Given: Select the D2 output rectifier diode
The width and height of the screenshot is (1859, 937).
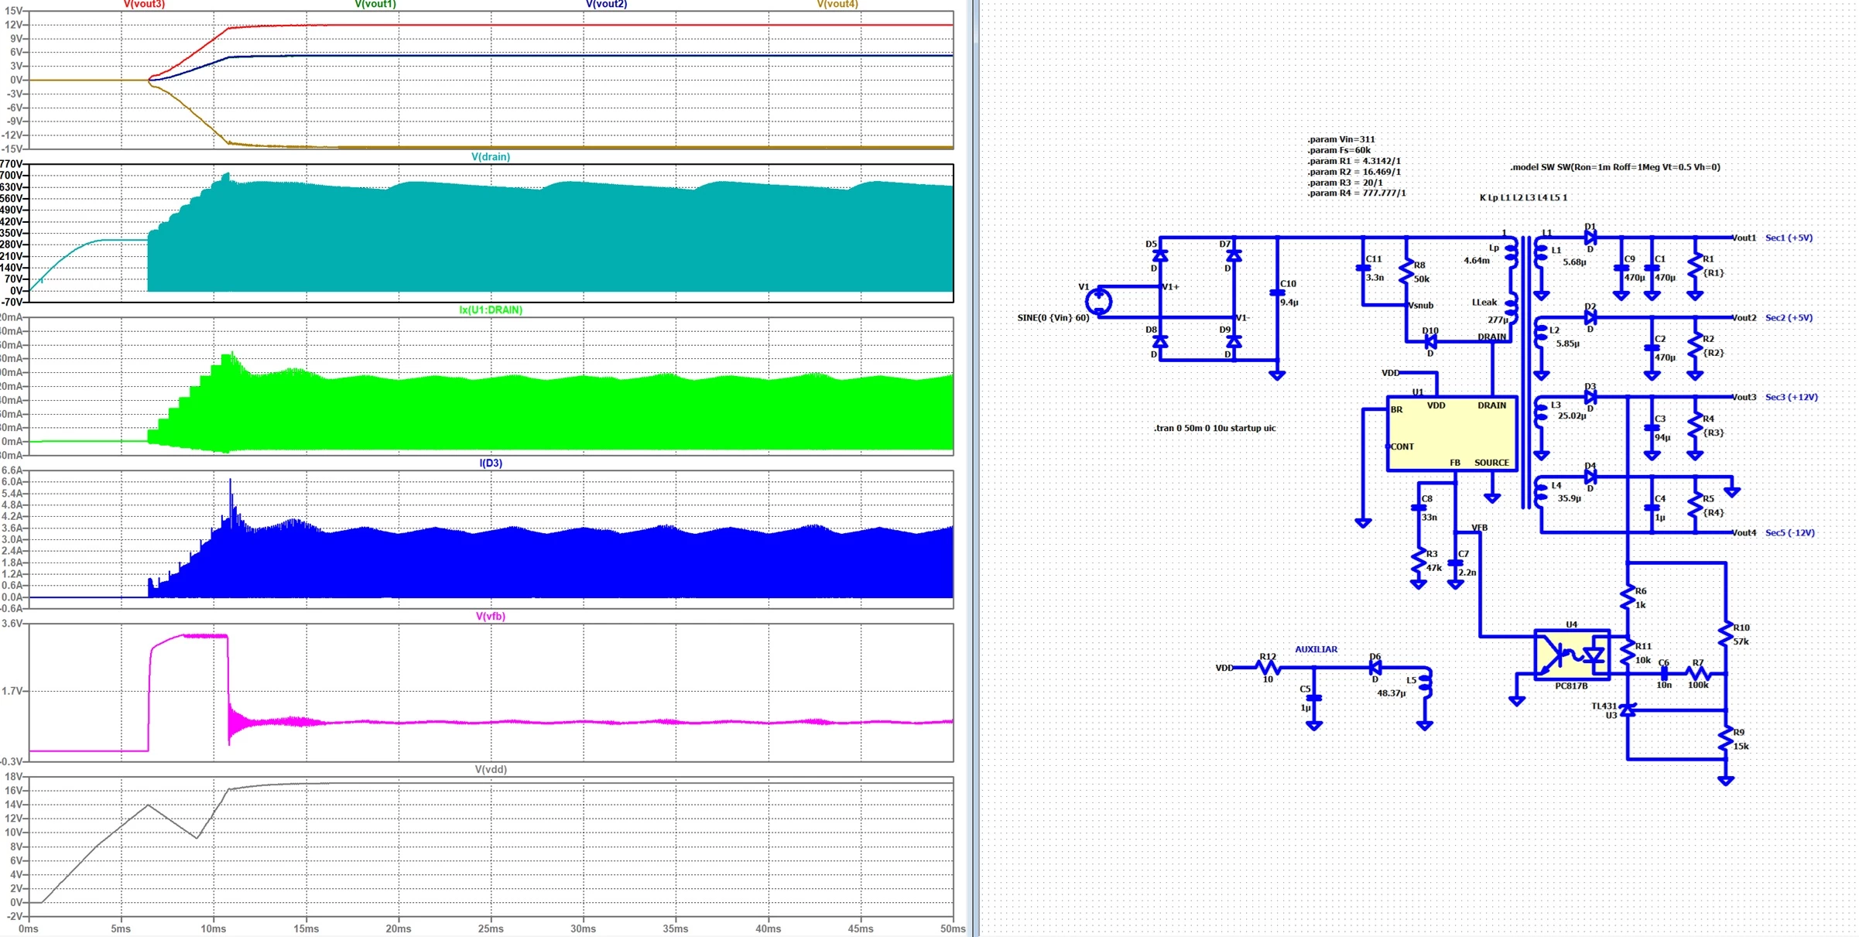Looking at the screenshot, I should (x=1590, y=317).
